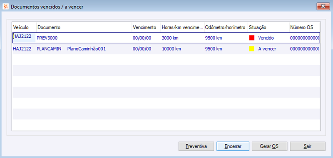Screen dimensions: 333x158
Task: Click the OS number in PREV3000 row
Action: [305, 38]
